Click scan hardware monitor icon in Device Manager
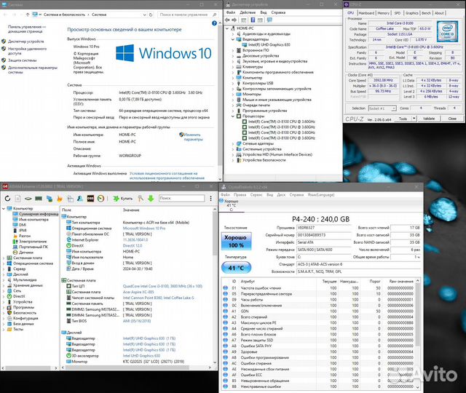This screenshot has width=466, height=393. 269,20
